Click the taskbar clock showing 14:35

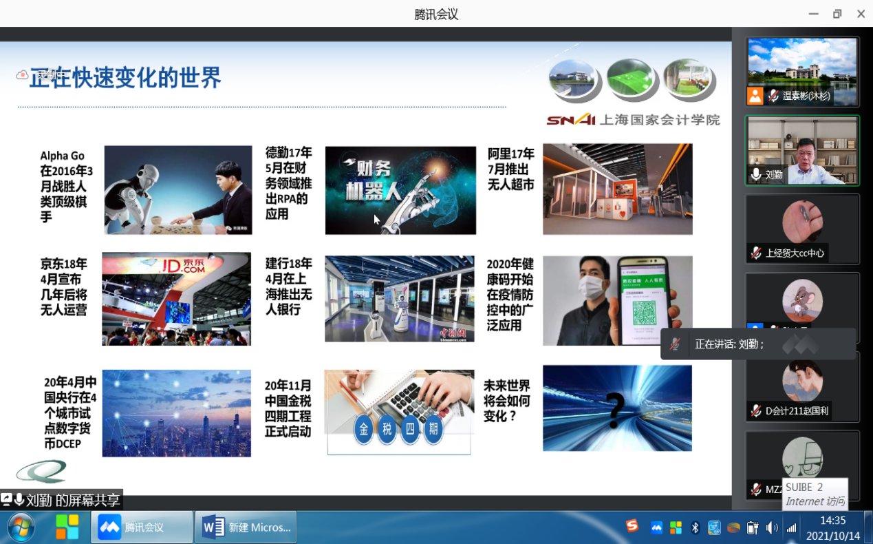(832, 527)
